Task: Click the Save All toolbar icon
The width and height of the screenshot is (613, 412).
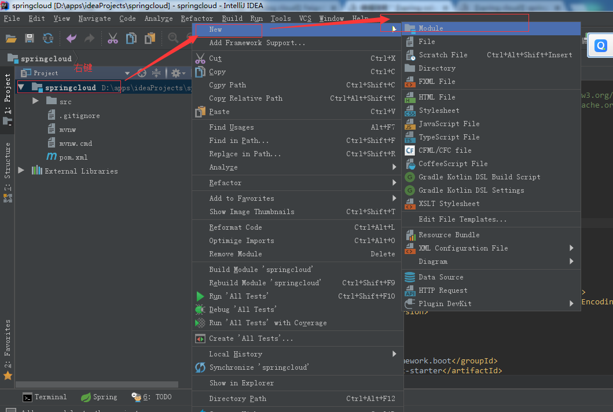Action: pos(30,38)
